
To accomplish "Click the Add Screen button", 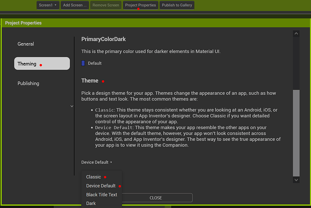I will tap(75, 5).
